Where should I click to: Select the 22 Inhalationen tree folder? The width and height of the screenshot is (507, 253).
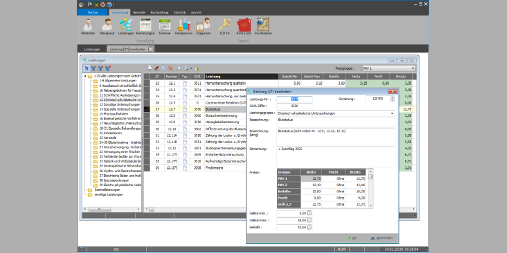(110, 133)
